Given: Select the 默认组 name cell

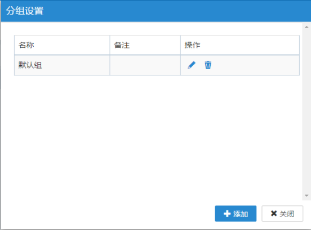Looking at the screenshot, I should coord(62,65).
